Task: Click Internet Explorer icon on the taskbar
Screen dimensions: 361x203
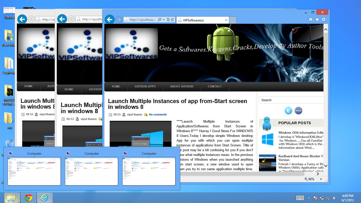Action: [44, 198]
